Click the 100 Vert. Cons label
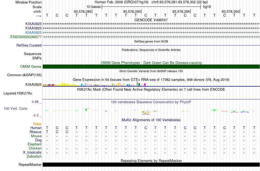260x171 pixels. click(x=15, y=108)
